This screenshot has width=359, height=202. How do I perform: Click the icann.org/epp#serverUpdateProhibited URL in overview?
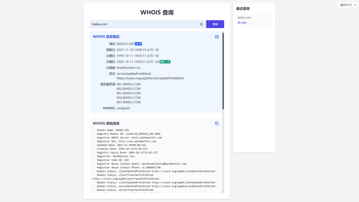pos(150,78)
